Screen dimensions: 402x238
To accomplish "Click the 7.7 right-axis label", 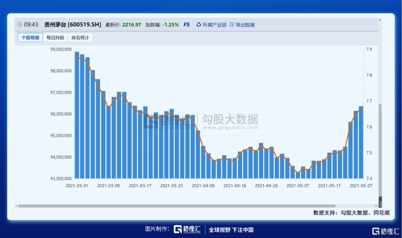I will [x=369, y=101].
